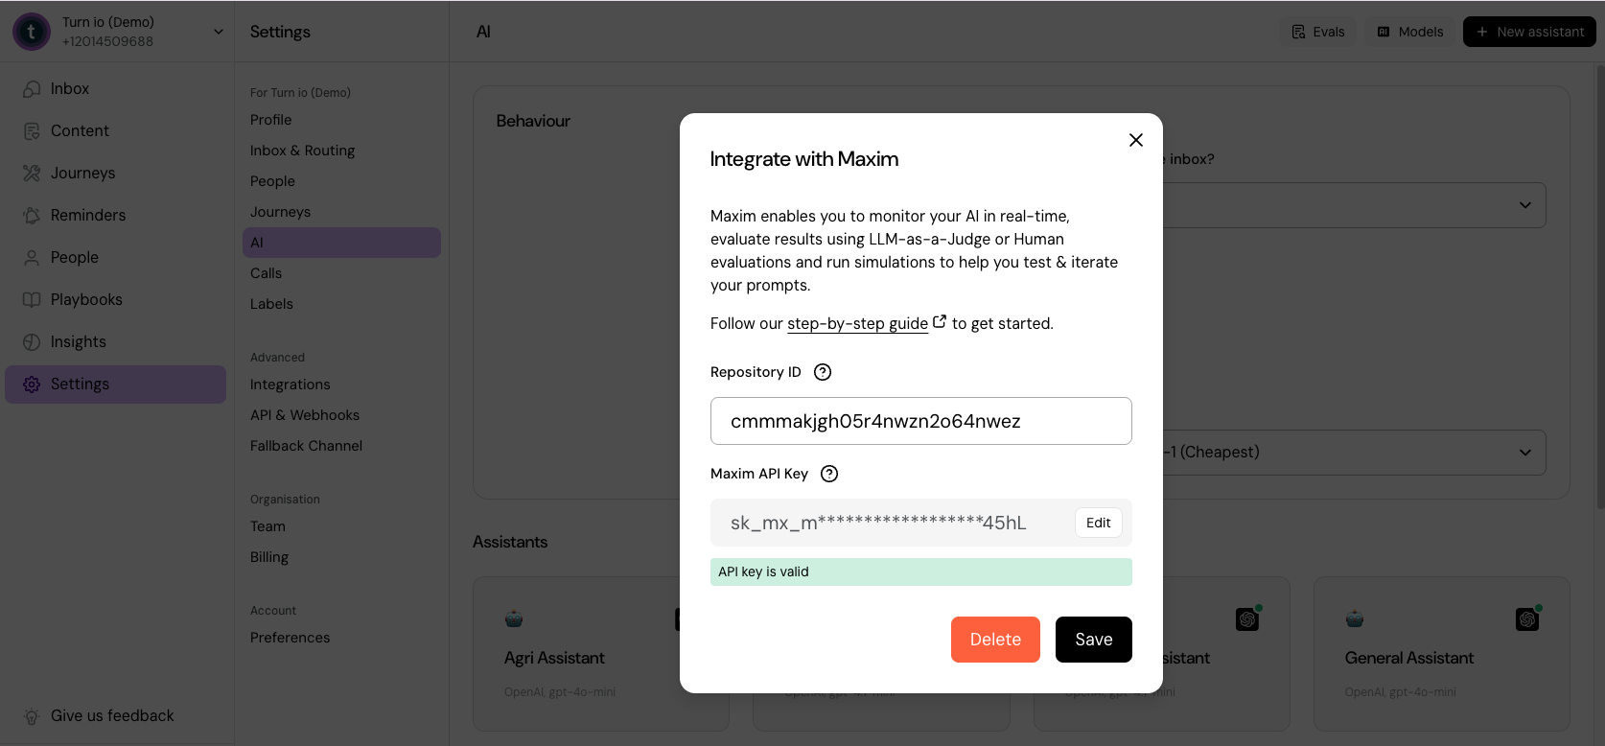The image size is (1605, 746).
Task: Click the Repository ID text field
Action: 920,421
